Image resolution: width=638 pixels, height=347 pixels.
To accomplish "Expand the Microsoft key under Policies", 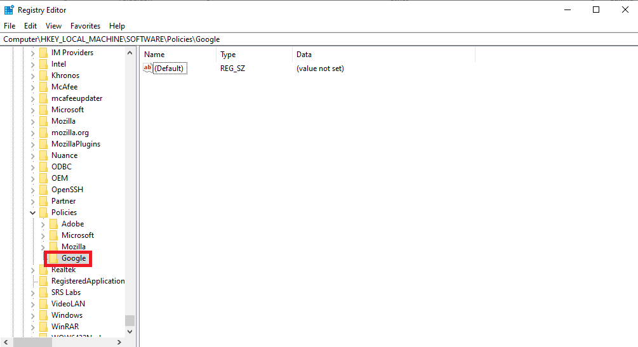I will (x=43, y=235).
